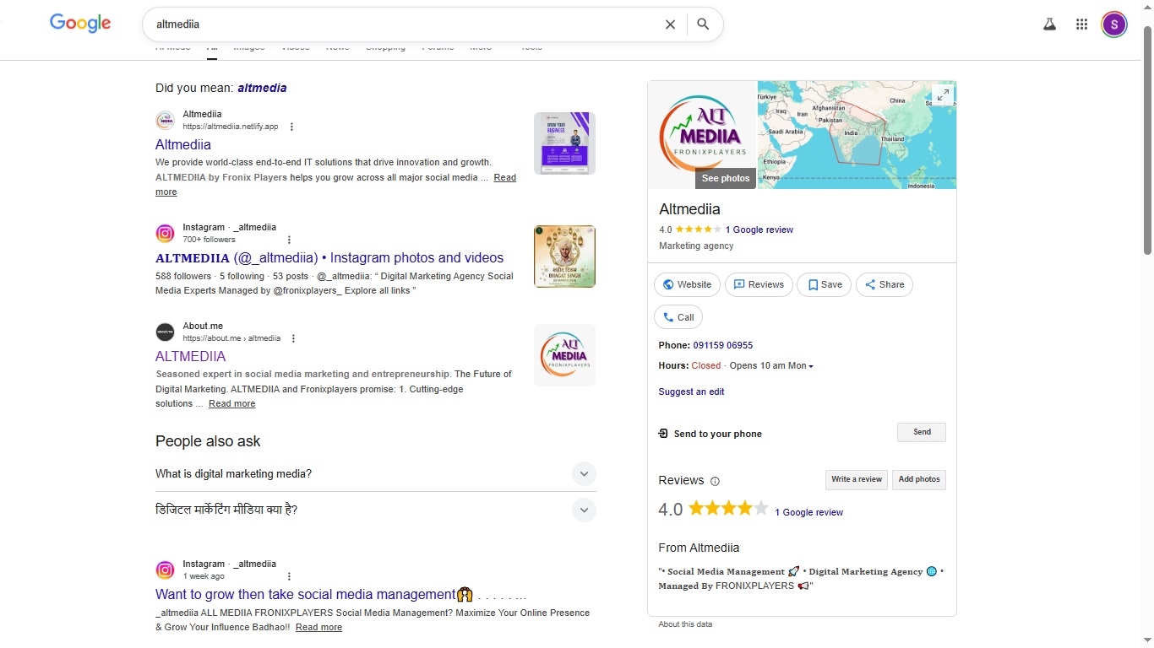Call the Altmediia business

click(x=678, y=317)
